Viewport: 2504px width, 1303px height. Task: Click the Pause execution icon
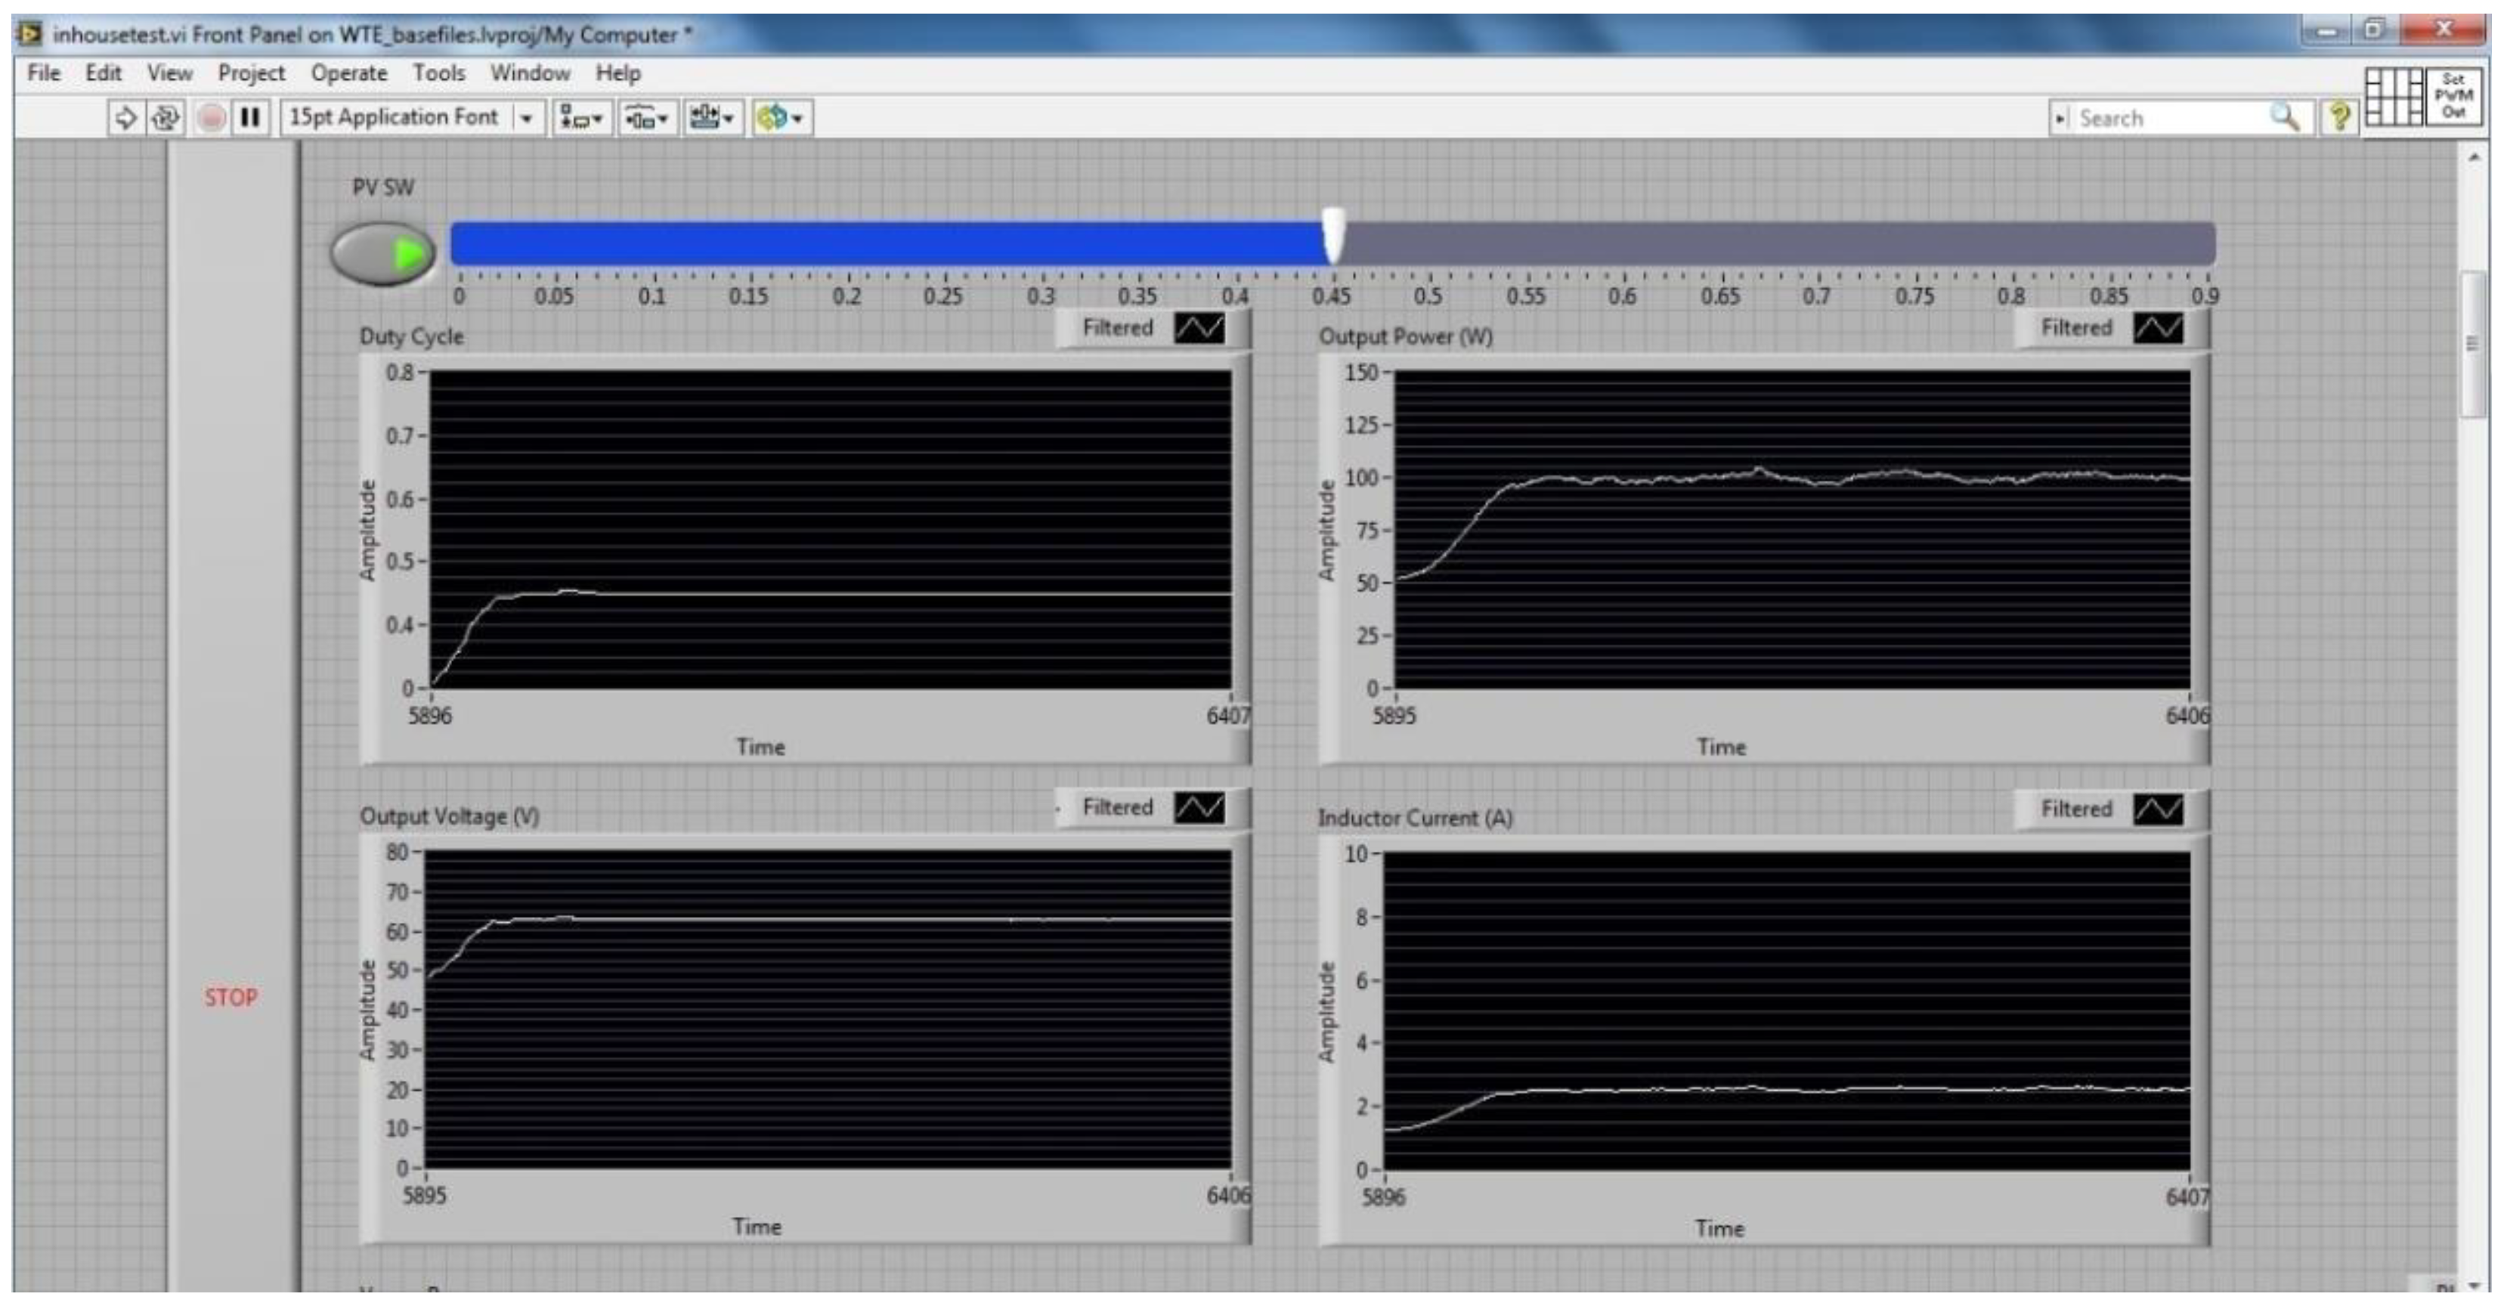point(250,118)
